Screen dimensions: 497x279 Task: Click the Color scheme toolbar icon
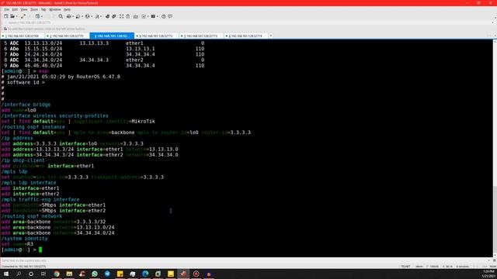pos(78,16)
